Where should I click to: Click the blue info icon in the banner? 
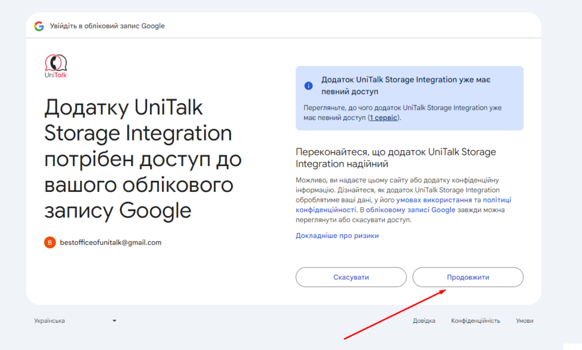pyautogui.click(x=309, y=86)
